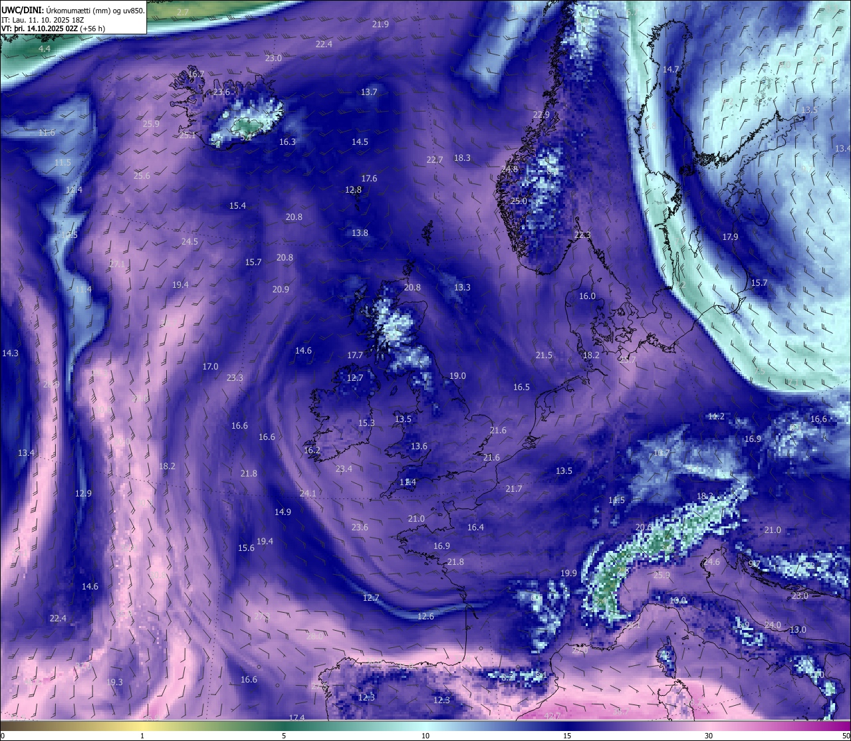
Task: Click the map value 12.8
Action: pyautogui.click(x=353, y=190)
